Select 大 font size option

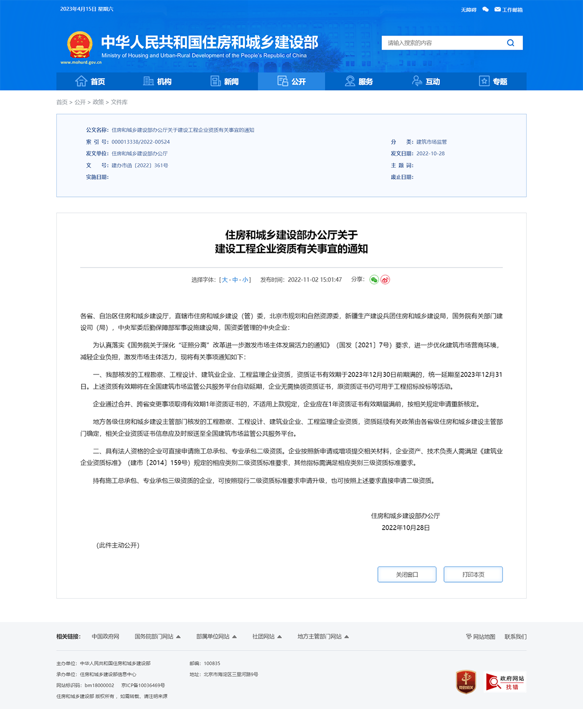pyautogui.click(x=223, y=280)
